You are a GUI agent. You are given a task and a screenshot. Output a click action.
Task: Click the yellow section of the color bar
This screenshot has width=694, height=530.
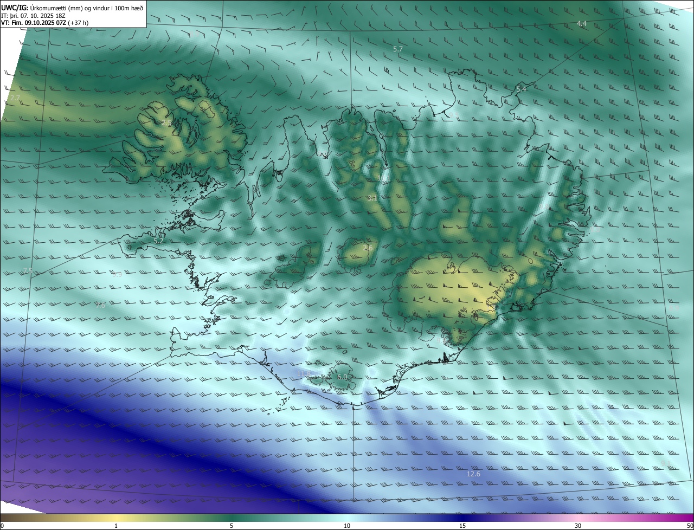(116, 518)
